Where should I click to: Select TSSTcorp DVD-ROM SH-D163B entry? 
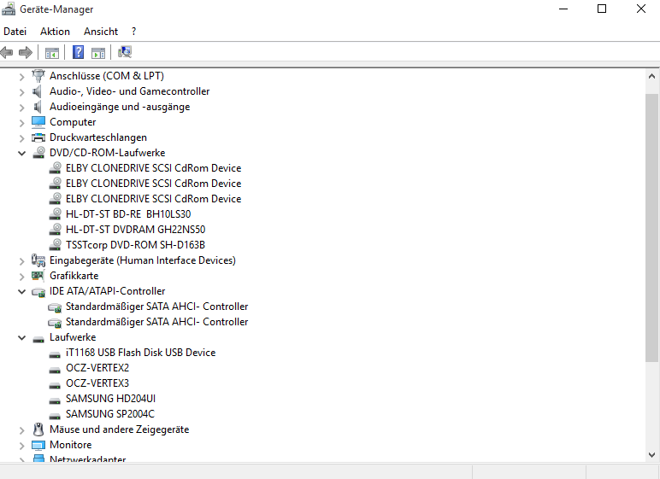(x=136, y=245)
